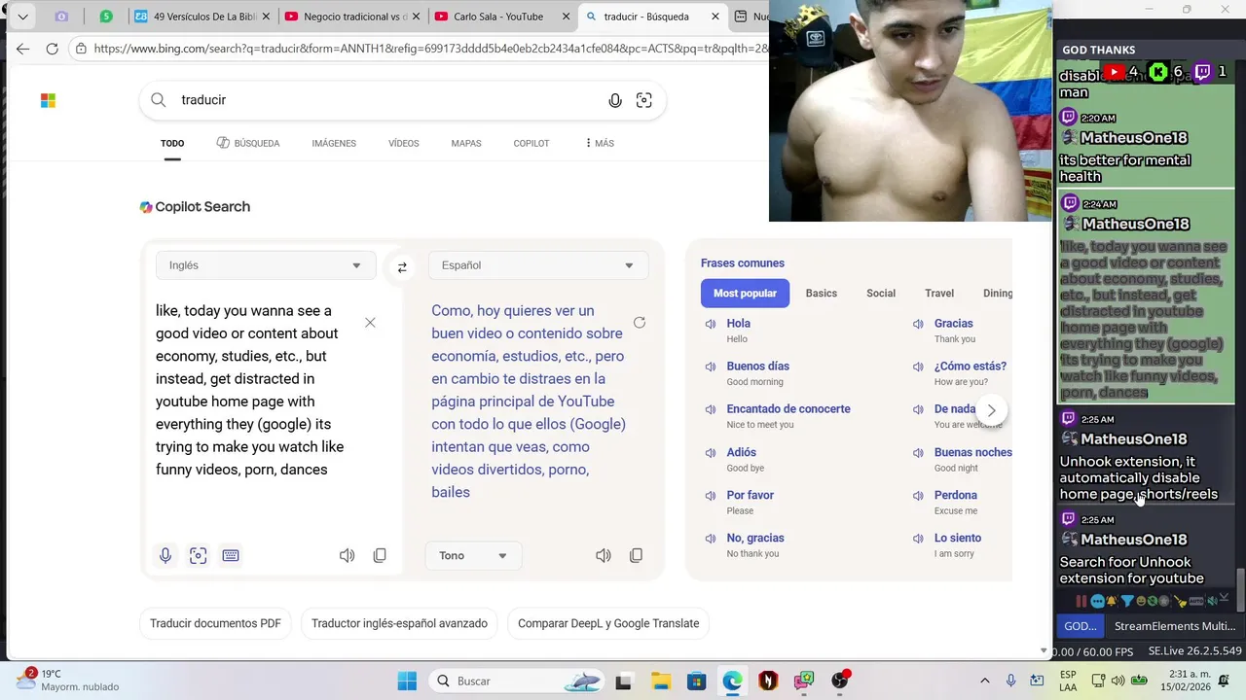The height and width of the screenshot is (700, 1246).
Task: Select the GOD... chat tab
Action: click(x=1081, y=626)
